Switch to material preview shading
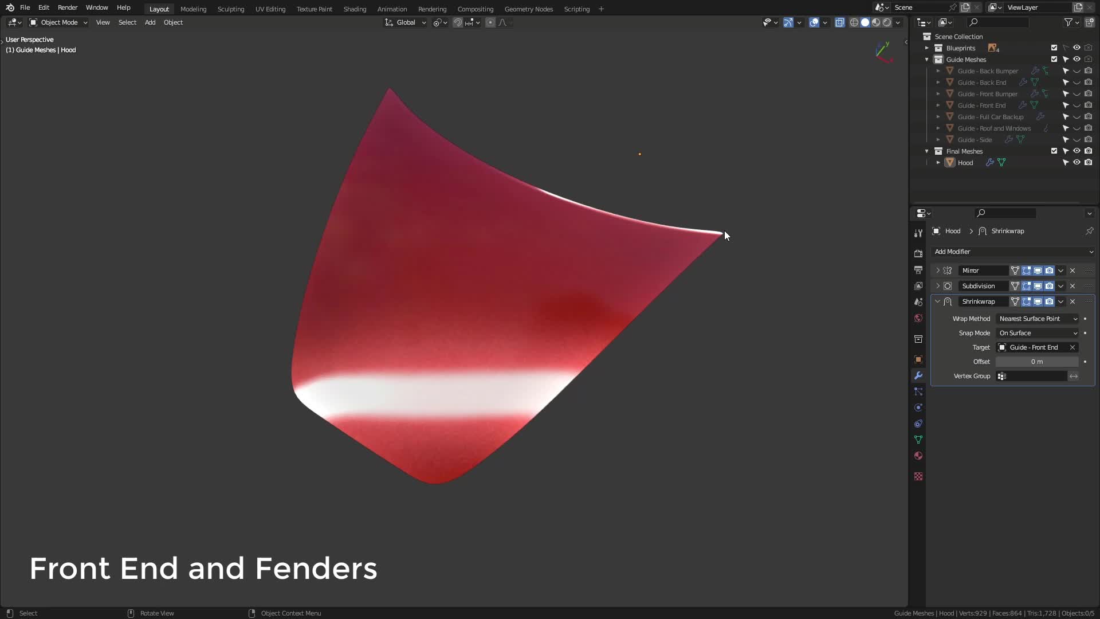 (876, 22)
